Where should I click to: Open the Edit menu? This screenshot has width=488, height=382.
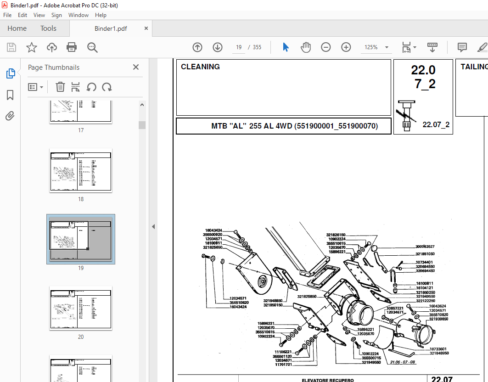click(x=22, y=15)
